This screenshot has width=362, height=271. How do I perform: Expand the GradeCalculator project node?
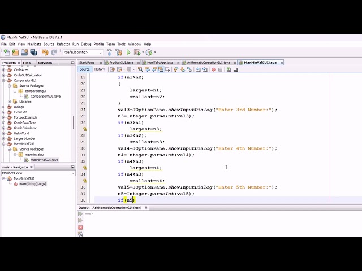pyautogui.click(x=4, y=128)
